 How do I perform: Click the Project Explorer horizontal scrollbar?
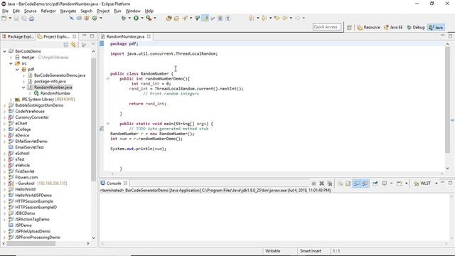[31, 243]
